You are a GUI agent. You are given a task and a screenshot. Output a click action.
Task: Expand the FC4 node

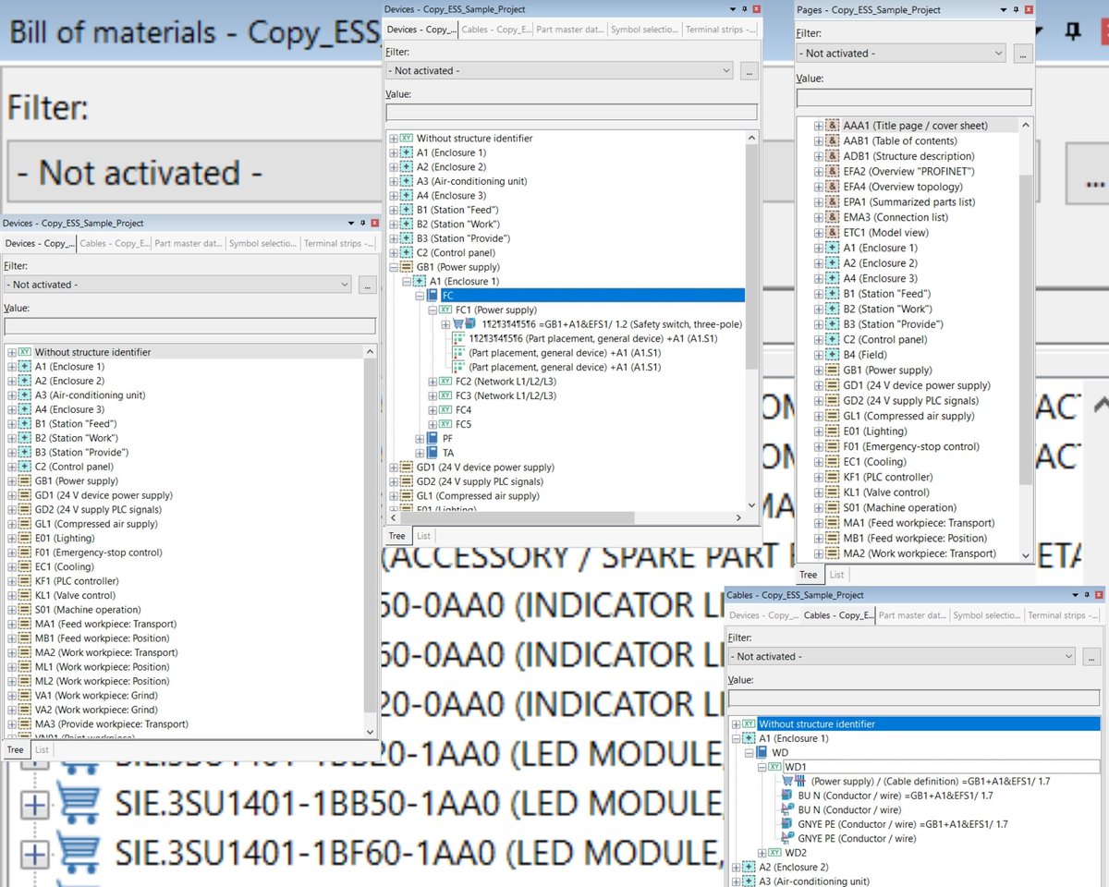pyautogui.click(x=433, y=410)
